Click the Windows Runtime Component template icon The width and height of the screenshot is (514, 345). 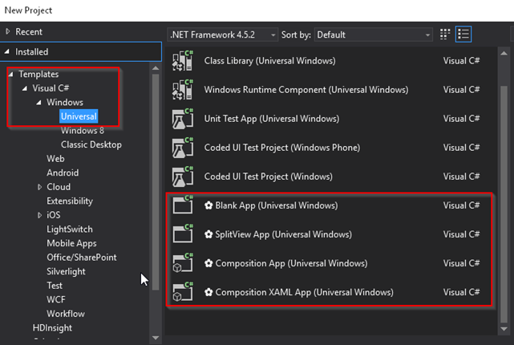[x=183, y=90]
